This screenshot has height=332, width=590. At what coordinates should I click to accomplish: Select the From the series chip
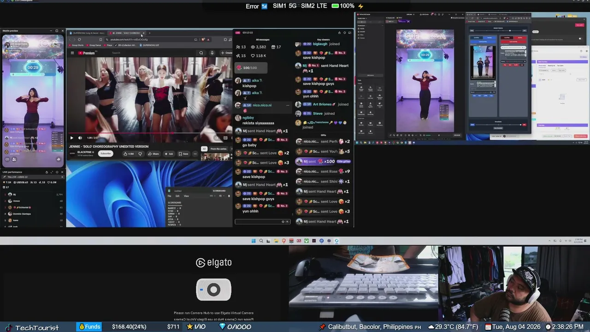218,149
